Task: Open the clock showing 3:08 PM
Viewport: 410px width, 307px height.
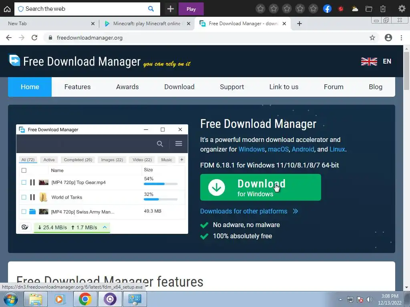Action: coord(390,299)
